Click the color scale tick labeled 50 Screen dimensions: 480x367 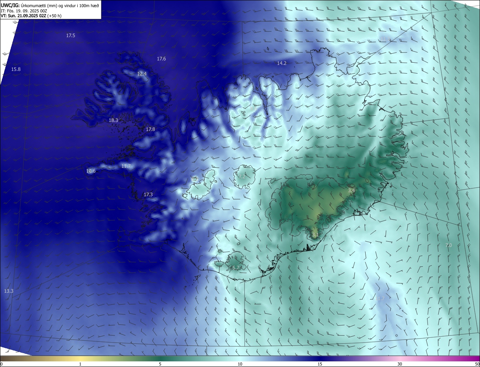[x=477, y=364]
